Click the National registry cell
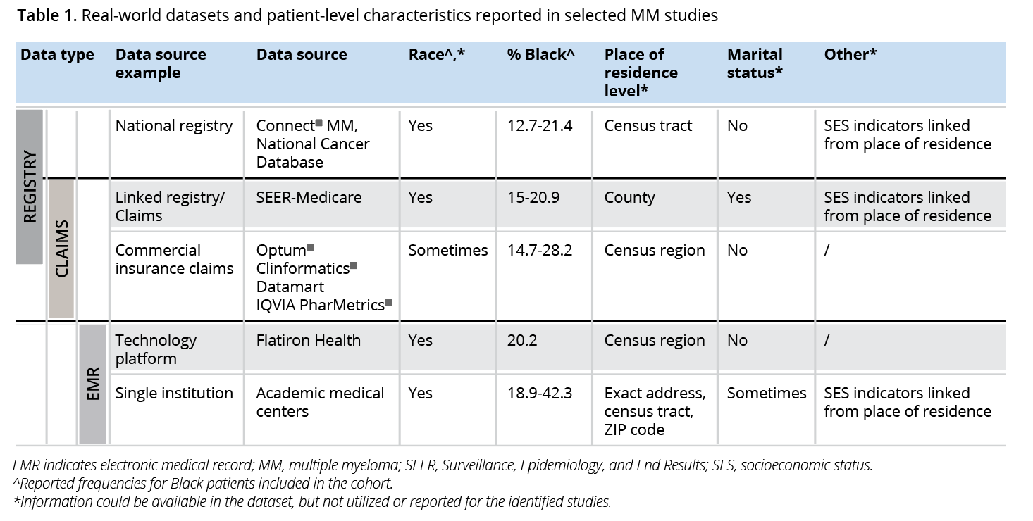Image resolution: width=1033 pixels, height=521 pixels. 174,126
